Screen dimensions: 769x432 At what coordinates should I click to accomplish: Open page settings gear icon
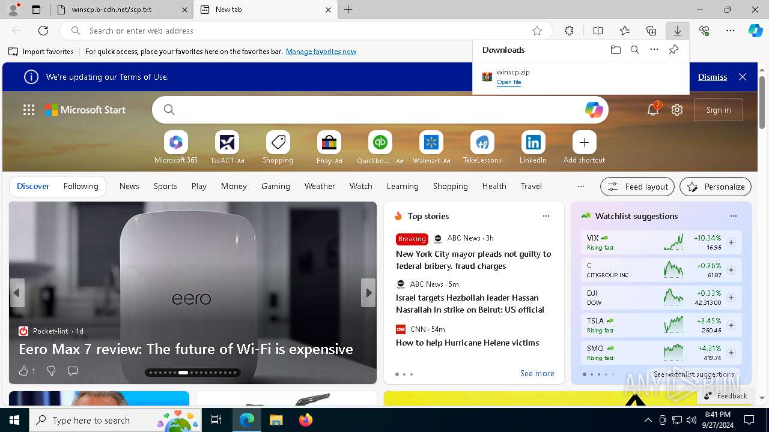point(677,110)
